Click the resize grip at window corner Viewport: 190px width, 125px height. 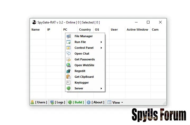(165, 104)
